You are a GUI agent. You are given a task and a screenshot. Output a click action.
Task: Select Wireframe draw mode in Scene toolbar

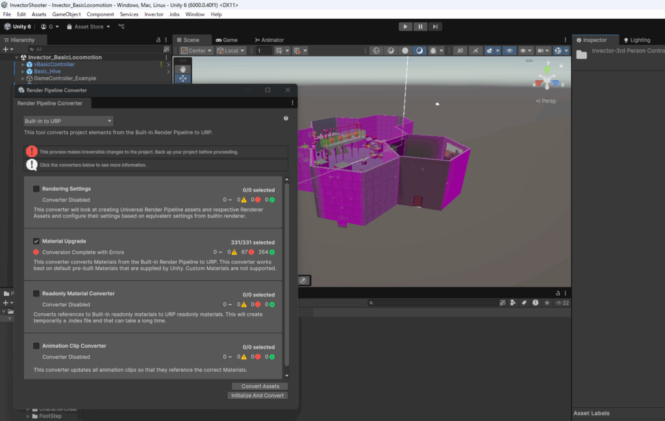(x=376, y=51)
